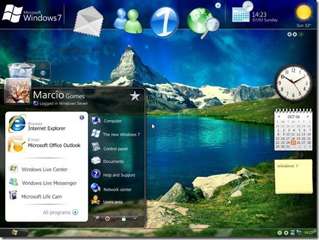Click the Sun 32° temperature text

coord(304,25)
